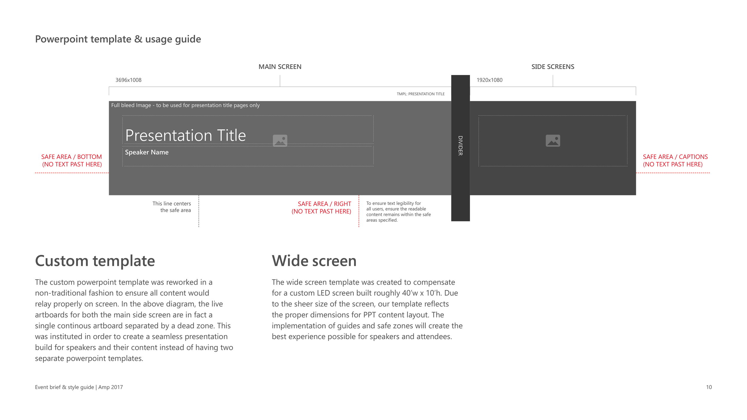Click the 'MAIN SCREEN' label
The image size is (747, 420).
click(x=280, y=67)
